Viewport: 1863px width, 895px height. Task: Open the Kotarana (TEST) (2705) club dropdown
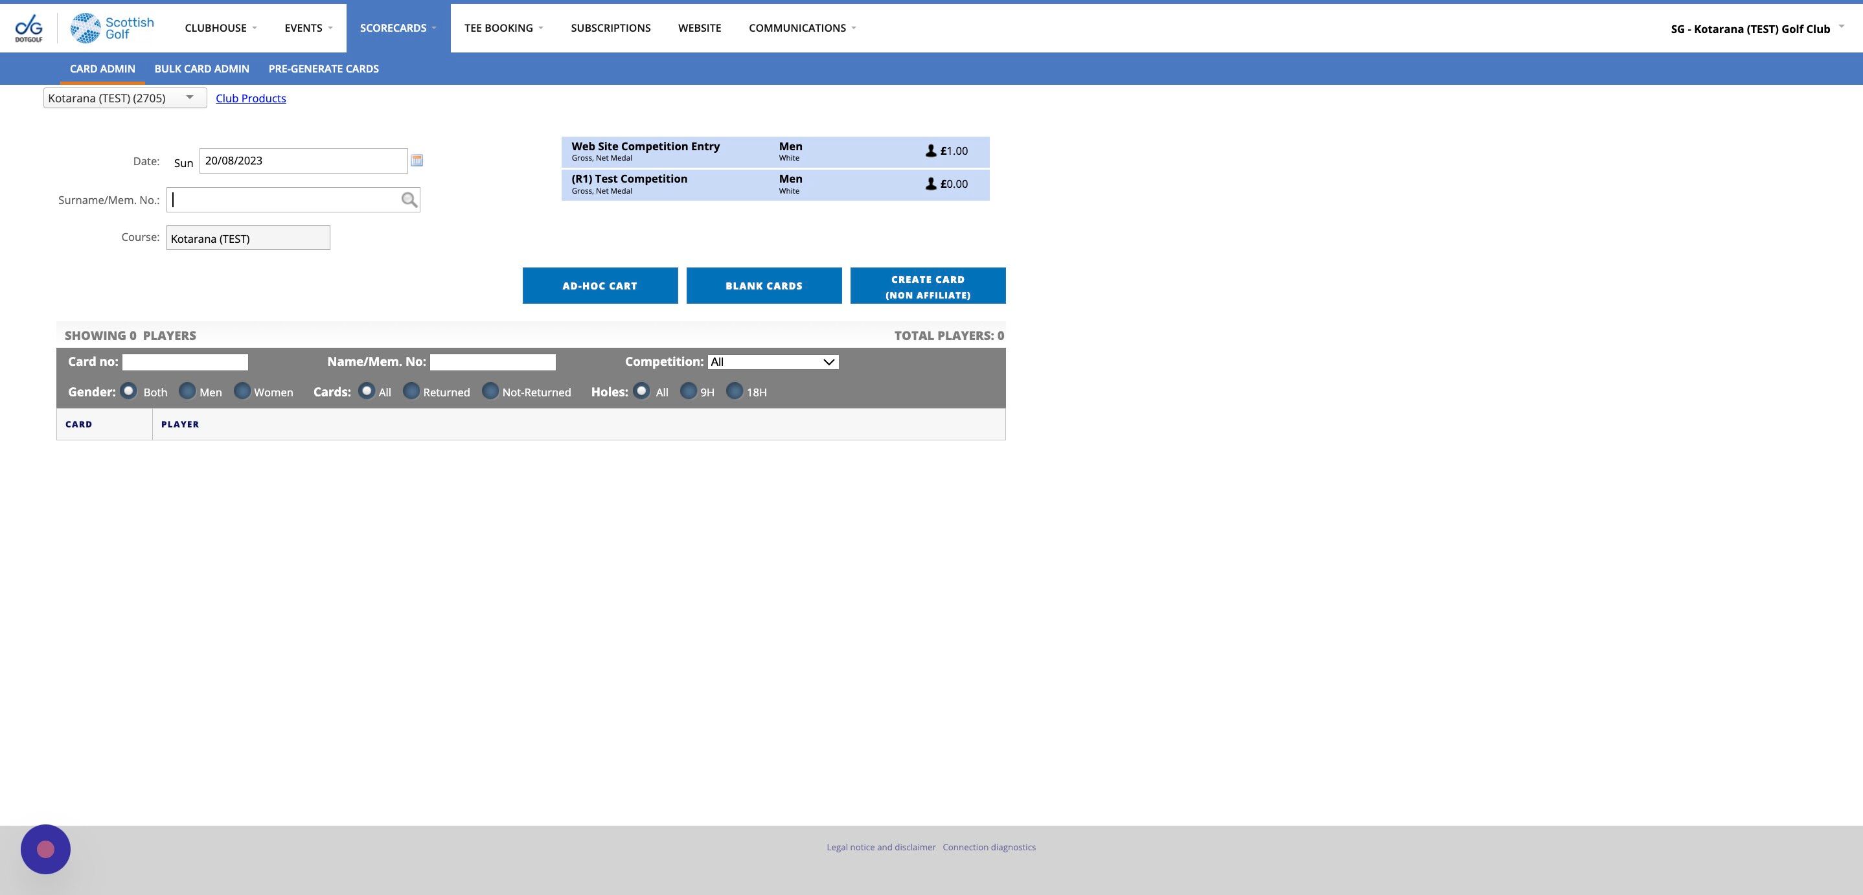124,98
